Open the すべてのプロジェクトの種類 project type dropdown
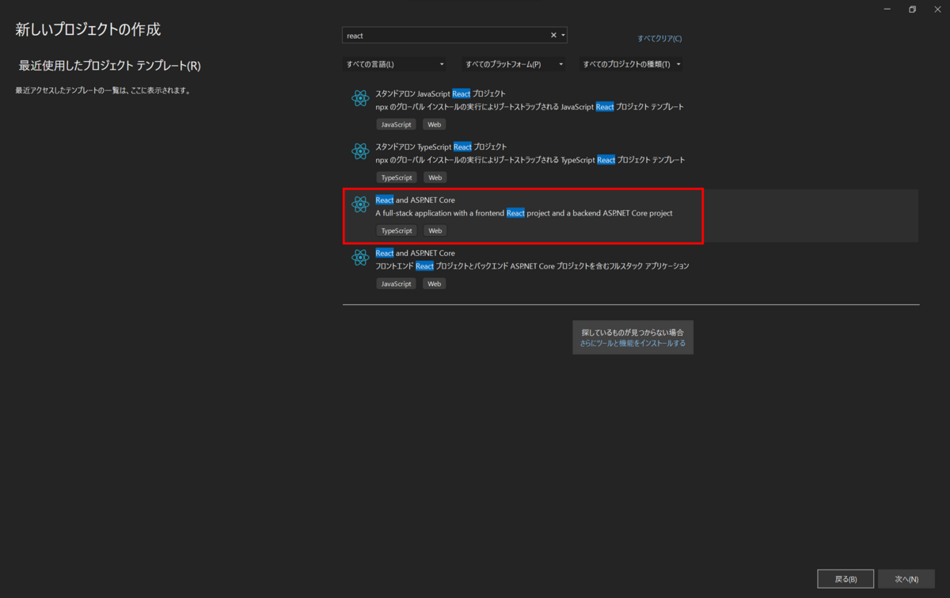The height and width of the screenshot is (598, 950). coord(632,64)
